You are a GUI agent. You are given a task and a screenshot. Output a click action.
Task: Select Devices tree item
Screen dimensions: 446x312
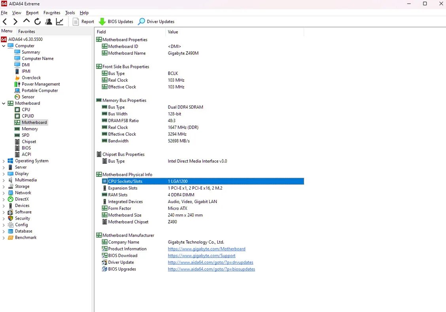[x=22, y=205]
